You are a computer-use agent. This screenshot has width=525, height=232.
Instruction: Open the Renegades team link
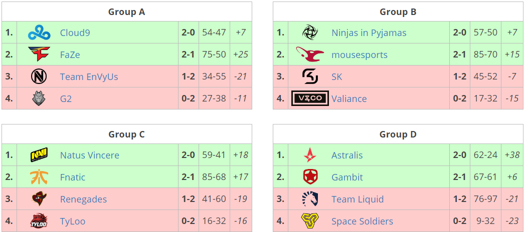click(83, 199)
